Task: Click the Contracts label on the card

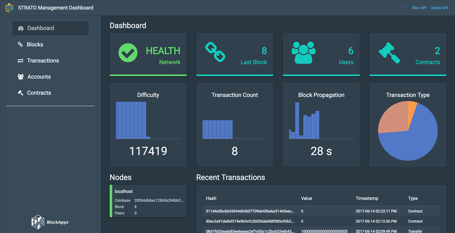Action: (x=428, y=62)
